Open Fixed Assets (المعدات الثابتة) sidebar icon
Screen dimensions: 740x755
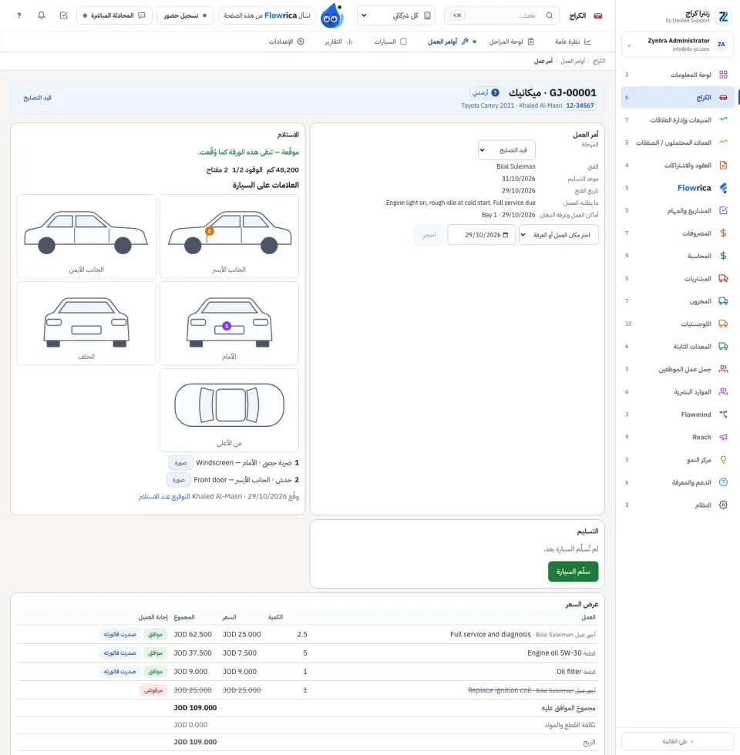(723, 346)
